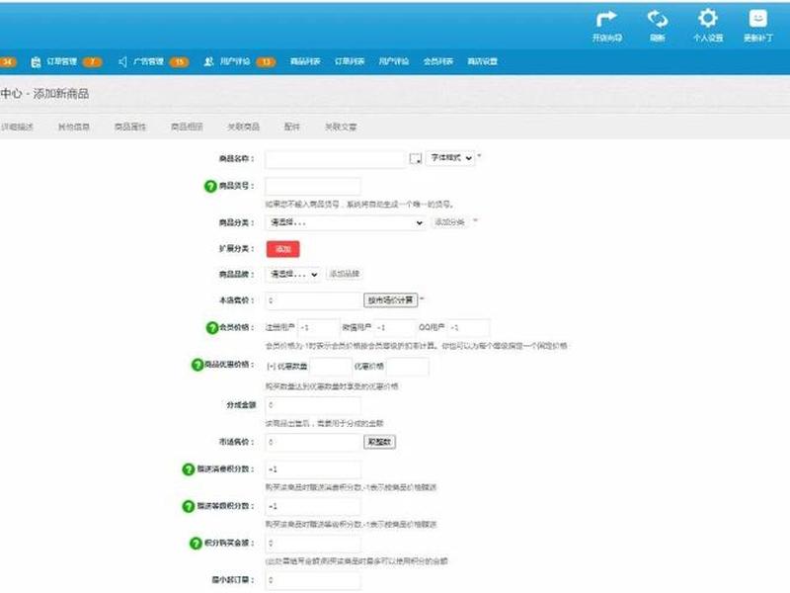Open 个人设置 gear icon
The width and height of the screenshot is (790, 593).
point(708,18)
